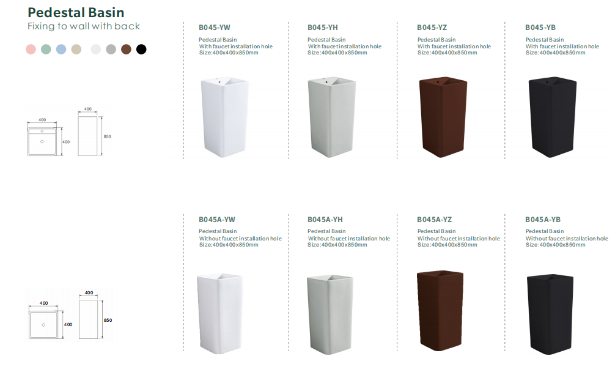Open the top dimension drawing with faucet hole

(x=69, y=132)
